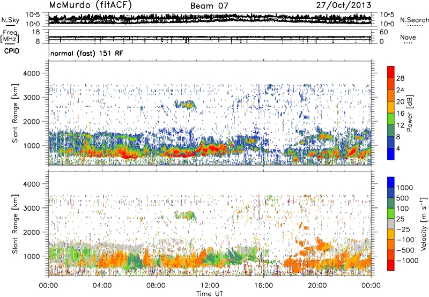The width and height of the screenshot is (429, 297).
Task: Click the 4 label on Power colorbar
Action: click(x=398, y=148)
